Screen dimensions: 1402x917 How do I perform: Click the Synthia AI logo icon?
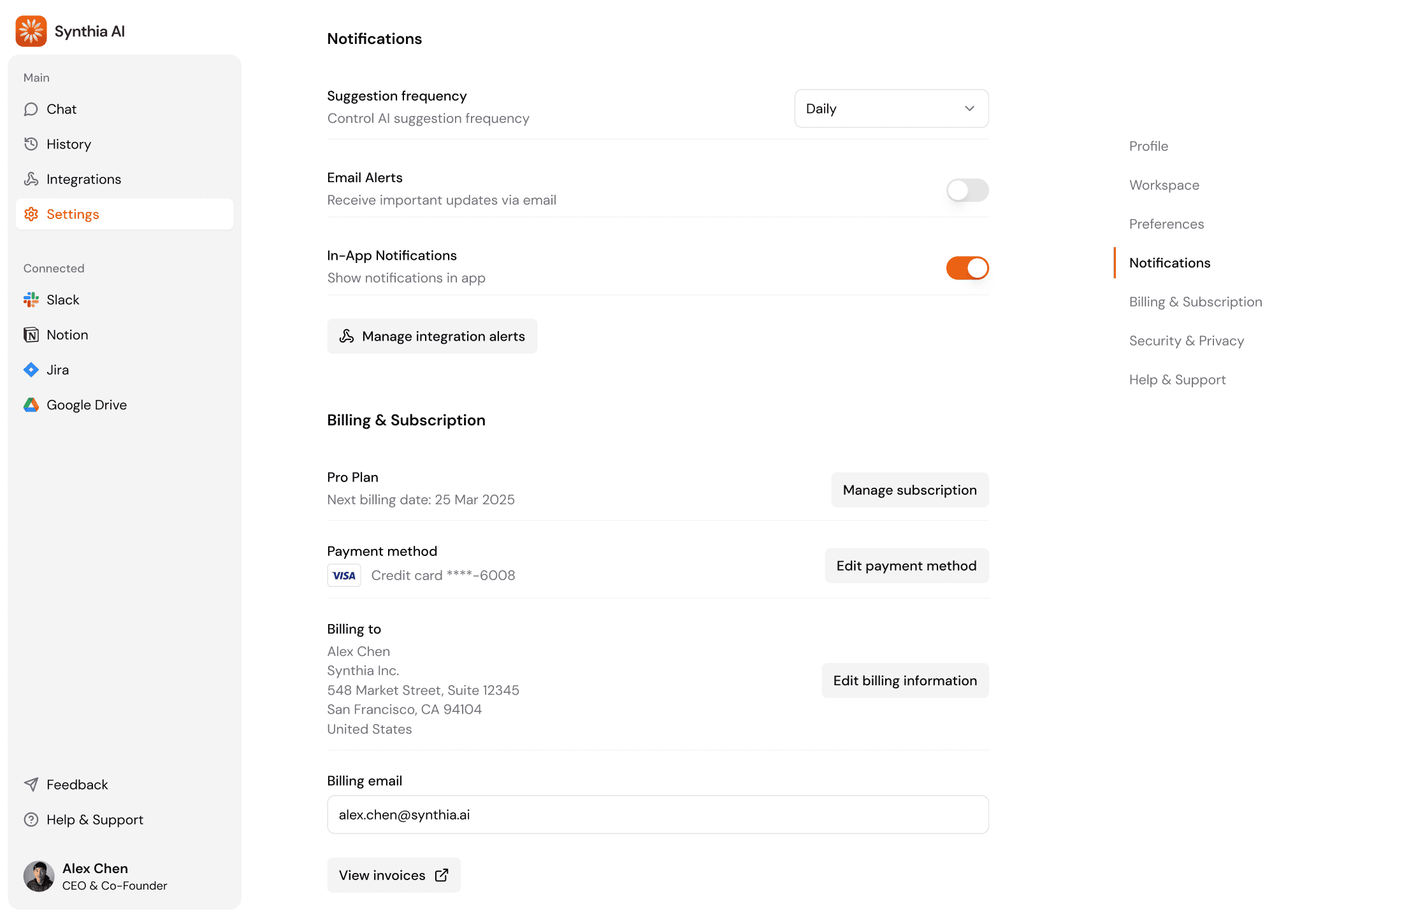[31, 31]
